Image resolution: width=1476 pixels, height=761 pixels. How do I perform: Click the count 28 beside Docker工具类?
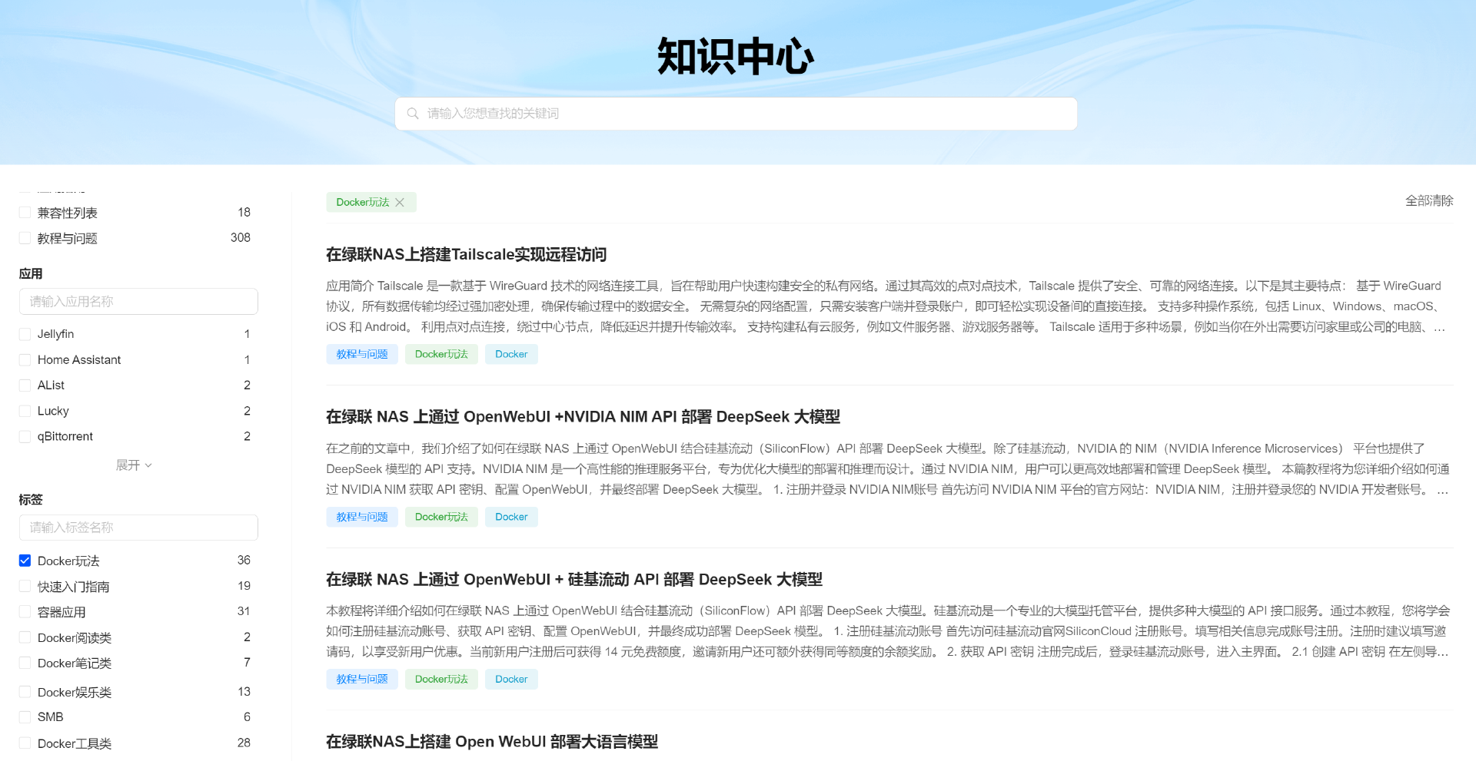(244, 743)
